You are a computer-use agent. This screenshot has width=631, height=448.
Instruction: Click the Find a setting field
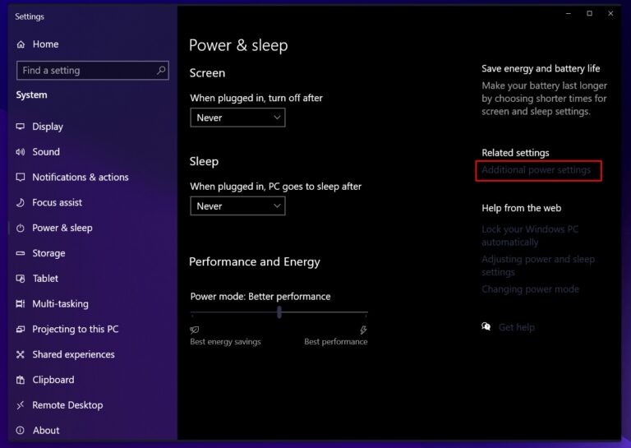[x=93, y=71]
